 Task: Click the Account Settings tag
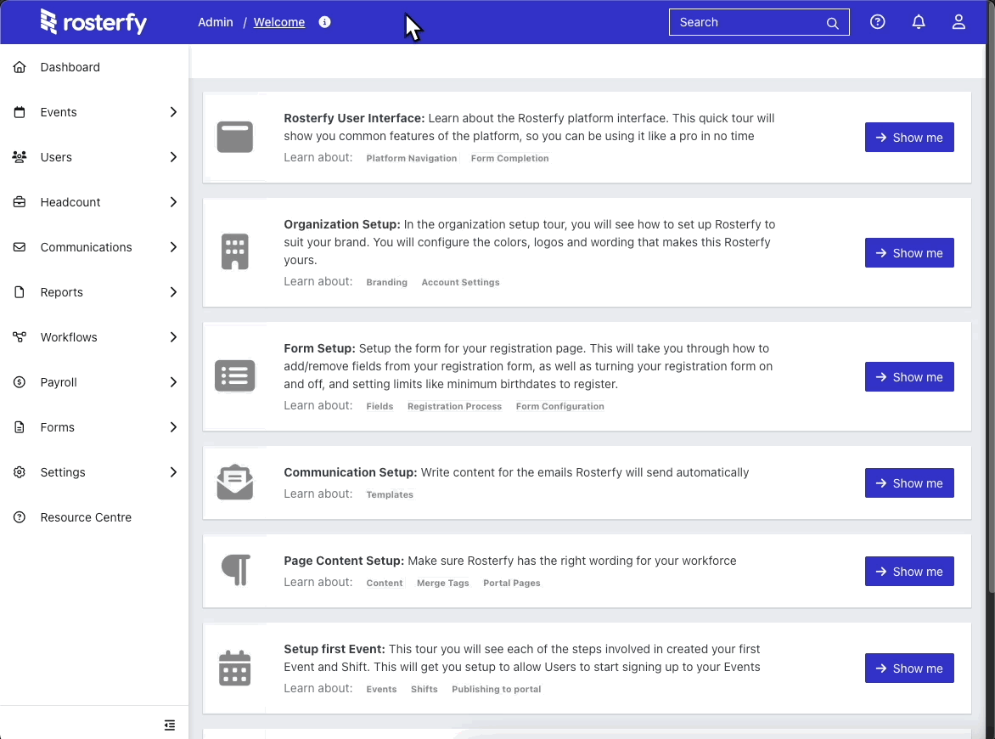pyautogui.click(x=460, y=282)
